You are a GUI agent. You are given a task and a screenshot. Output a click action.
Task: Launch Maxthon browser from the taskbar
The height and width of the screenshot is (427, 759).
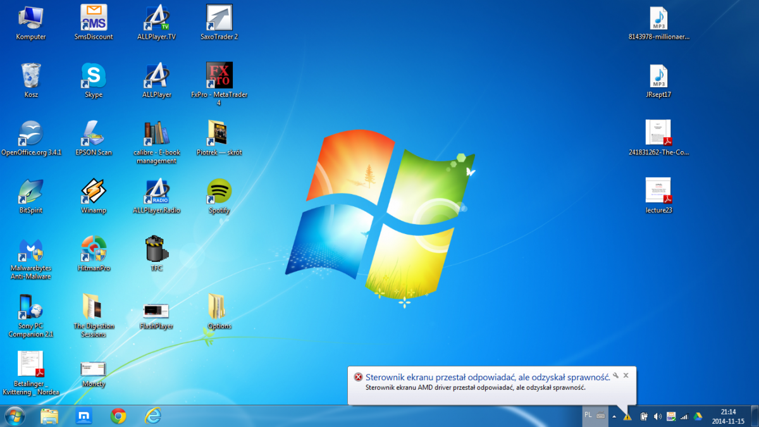coord(84,416)
